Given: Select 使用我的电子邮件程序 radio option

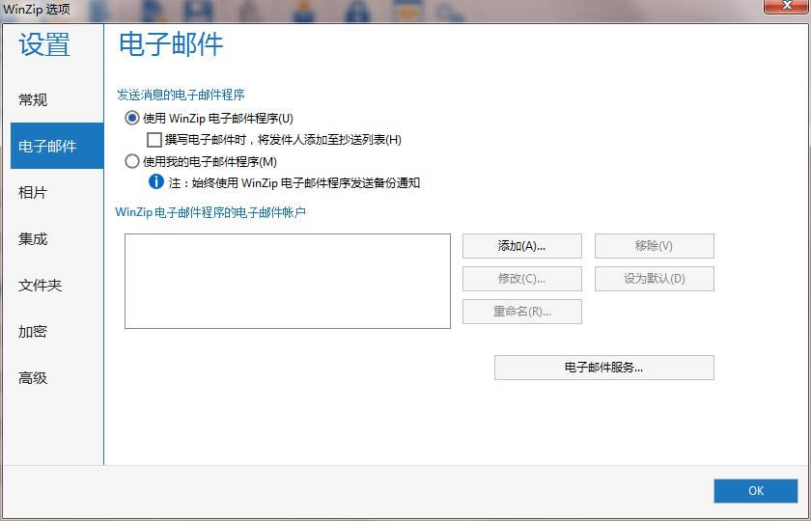Looking at the screenshot, I should [132, 161].
